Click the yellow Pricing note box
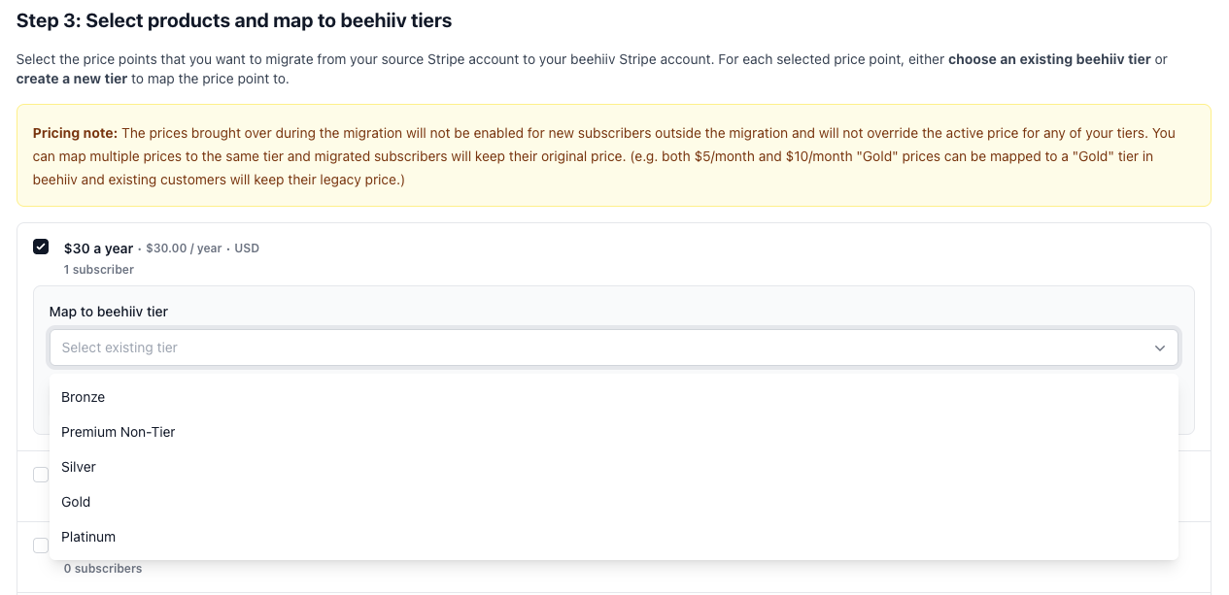 coord(613,155)
